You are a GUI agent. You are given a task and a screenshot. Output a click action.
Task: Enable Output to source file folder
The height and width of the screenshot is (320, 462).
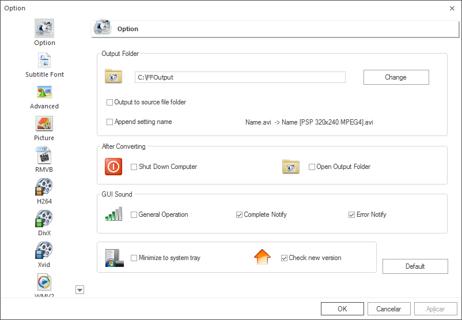pos(109,102)
